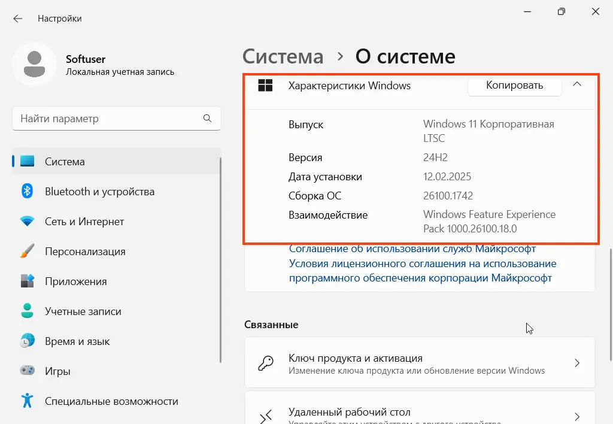Open Специальные возможности settings
613x424 pixels.
pyautogui.click(x=117, y=401)
